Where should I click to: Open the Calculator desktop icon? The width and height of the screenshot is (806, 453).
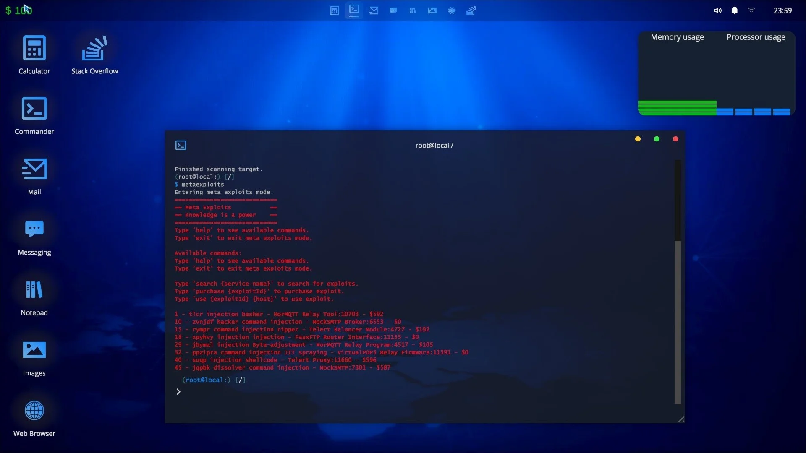pyautogui.click(x=34, y=48)
